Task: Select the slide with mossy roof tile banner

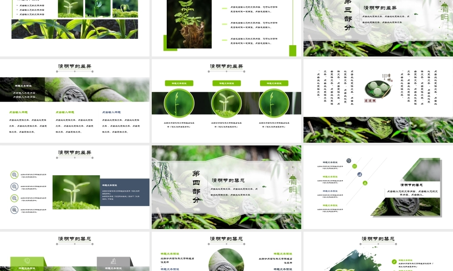Action: pyautogui.click(x=75, y=101)
